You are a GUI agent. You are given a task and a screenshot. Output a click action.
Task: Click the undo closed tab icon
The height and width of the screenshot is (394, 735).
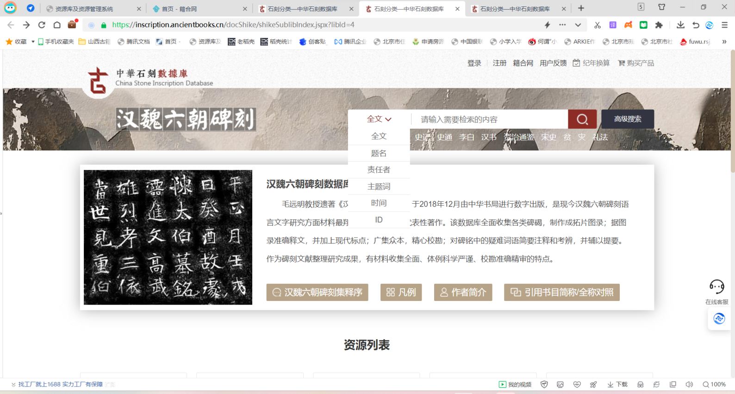point(696,25)
